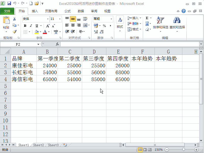Click the text orientation icon
This screenshot has width=204, height=153.
click(81, 32)
